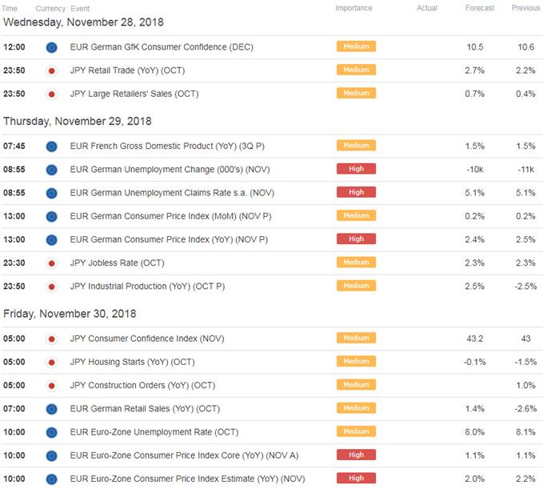
Task: Click the JPY flag icon beside Large Retailers' Sales
Action: tap(52, 94)
